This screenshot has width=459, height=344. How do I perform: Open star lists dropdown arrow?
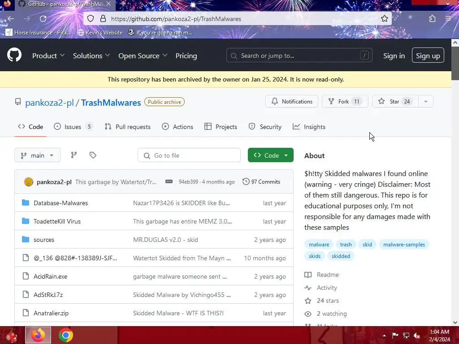coord(426,102)
